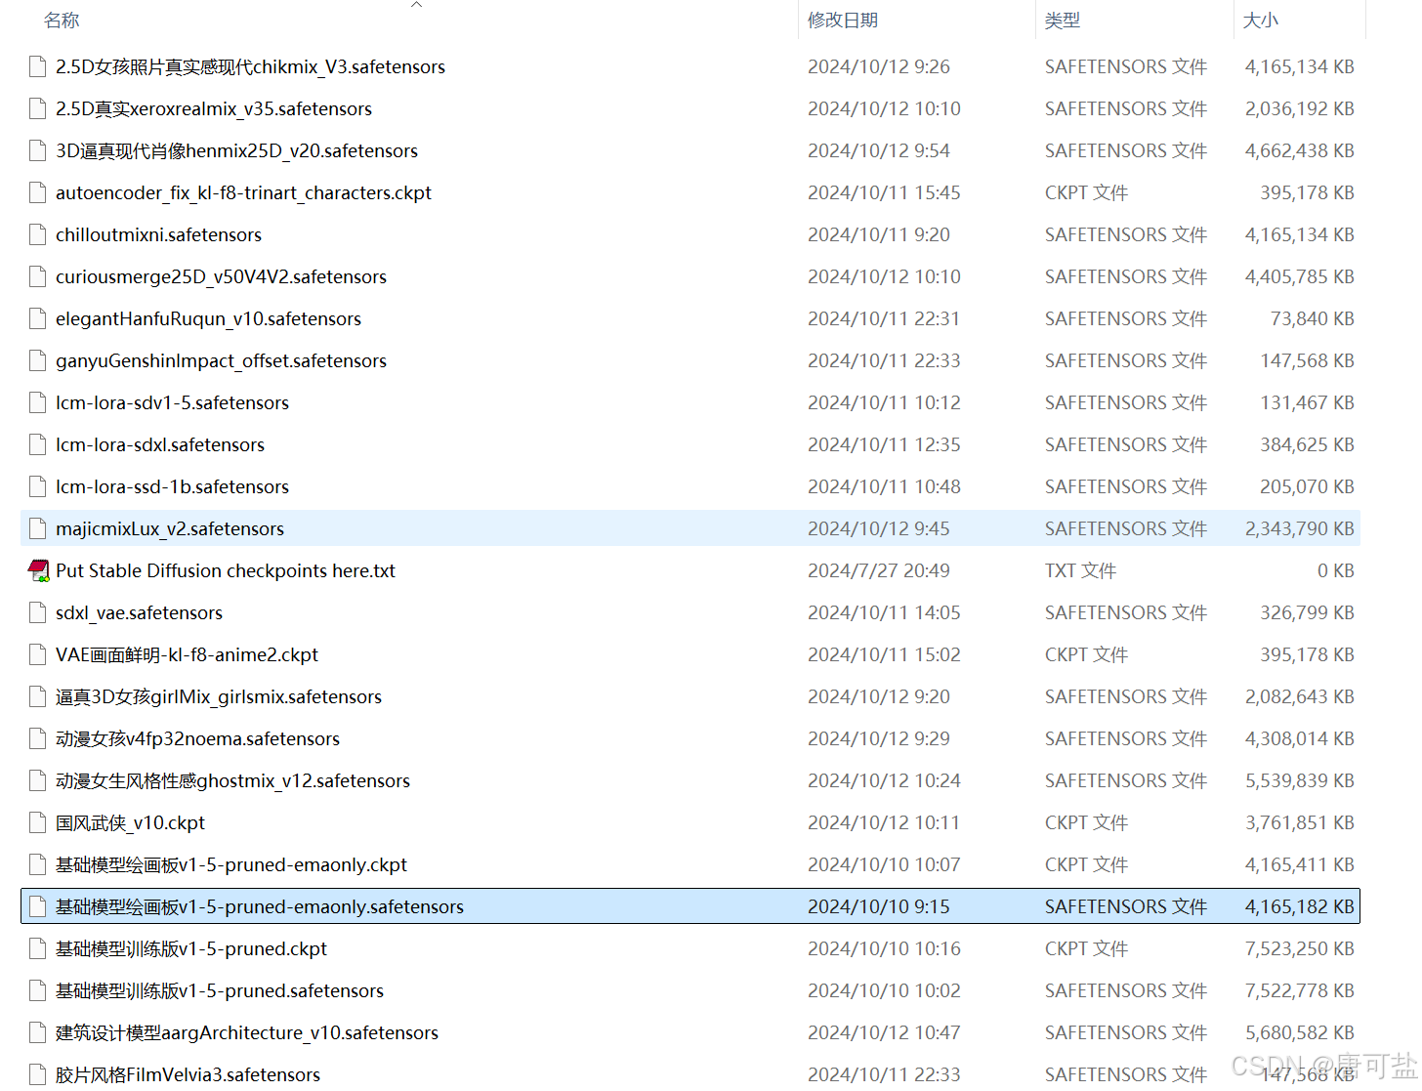Select file name sdxl_vae.safetensors
The width and height of the screenshot is (1422, 1091).
pos(139,612)
